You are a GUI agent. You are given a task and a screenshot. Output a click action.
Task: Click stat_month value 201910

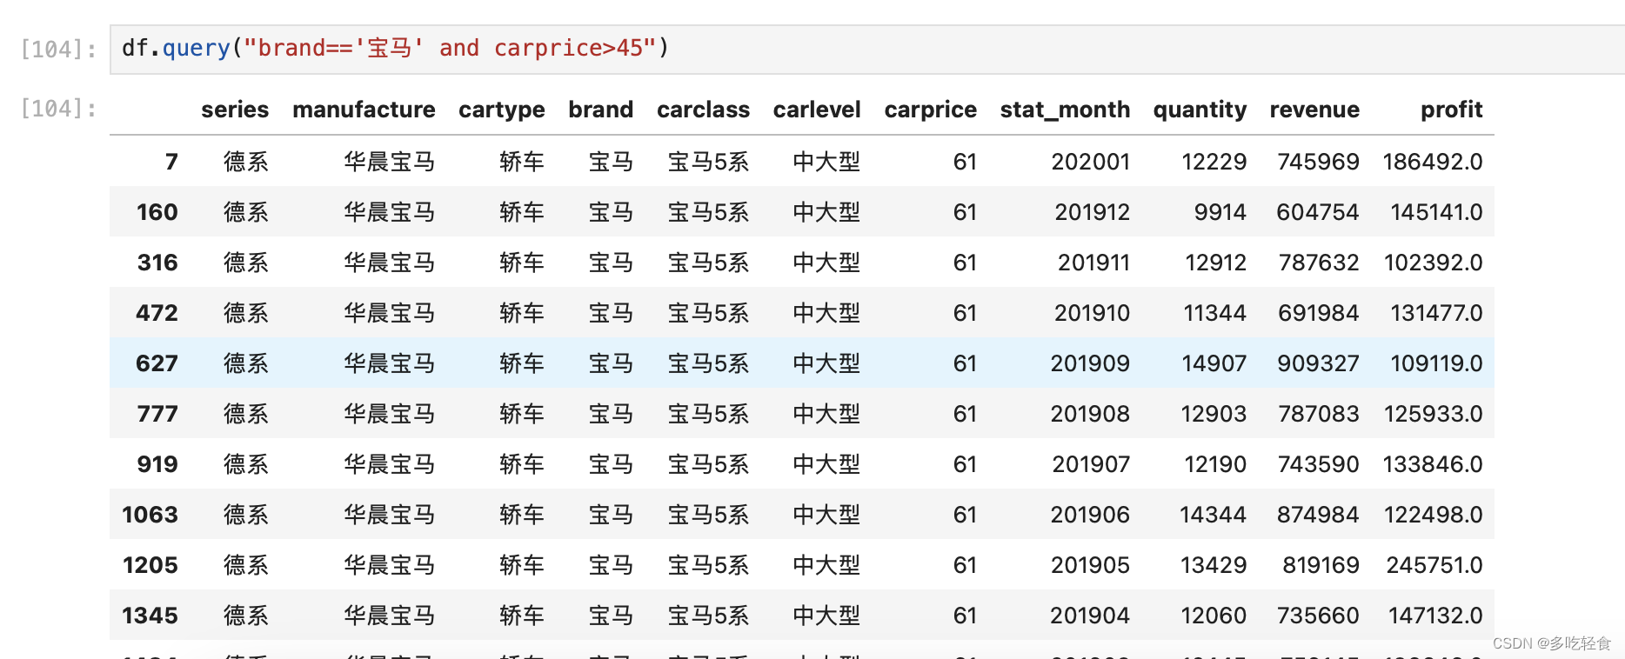pyautogui.click(x=1092, y=313)
